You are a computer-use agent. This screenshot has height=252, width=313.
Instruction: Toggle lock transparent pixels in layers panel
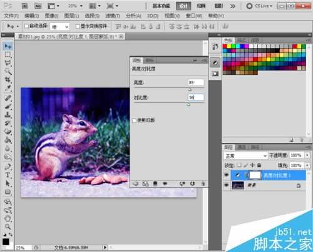coord(239,165)
